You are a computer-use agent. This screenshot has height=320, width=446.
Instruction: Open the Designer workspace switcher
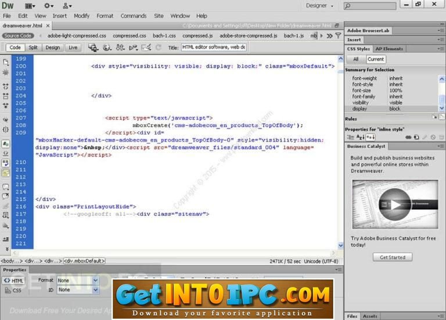click(x=319, y=5)
